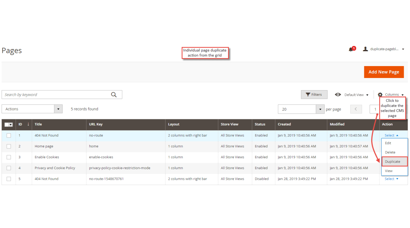The image size is (410, 228).
Task: Click the Columns gear icon
Action: (381, 95)
